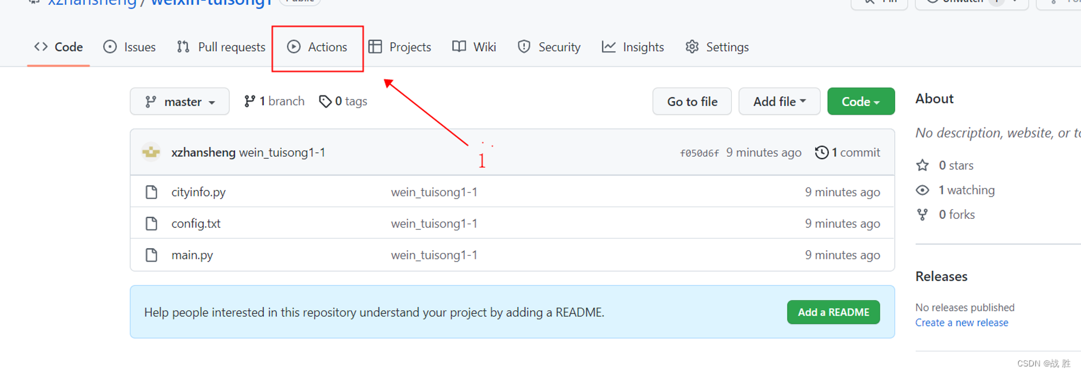Open the Pull requests tab
The height and width of the screenshot is (374, 1081).
click(x=221, y=47)
